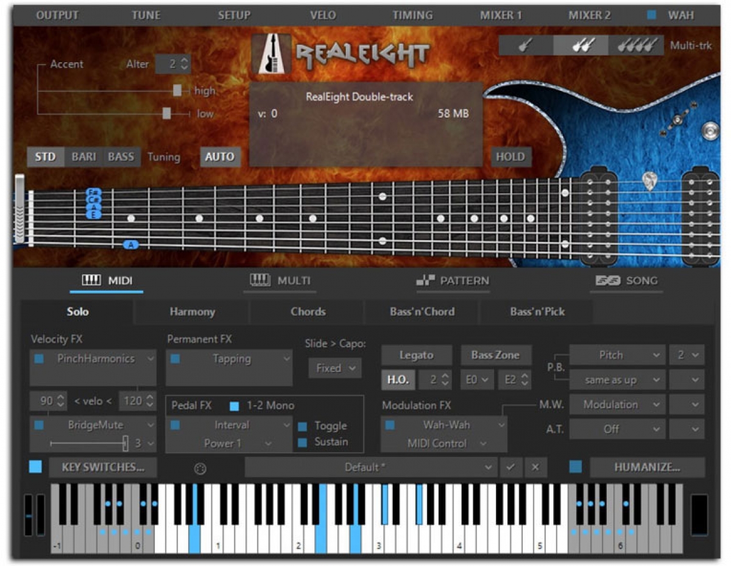Open the Default preset dropdown
The image size is (731, 566).
(x=371, y=467)
